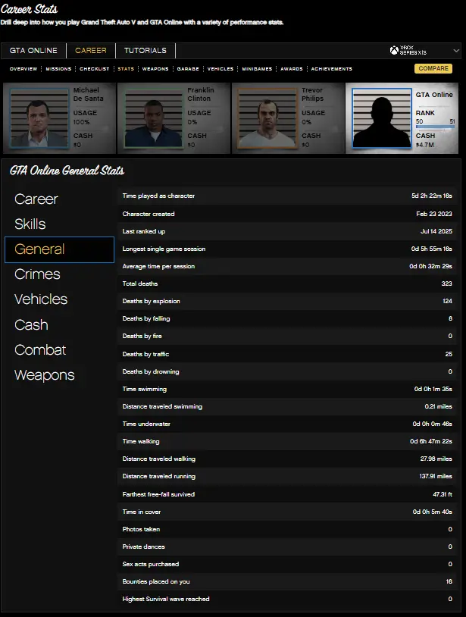Open the TUTORIALS tab
Screen dimensions: 466x617
coord(145,50)
